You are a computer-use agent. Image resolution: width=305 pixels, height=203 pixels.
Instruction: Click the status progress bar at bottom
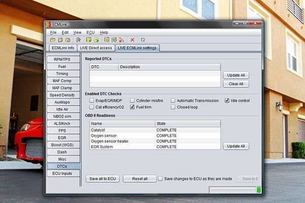coord(232,190)
